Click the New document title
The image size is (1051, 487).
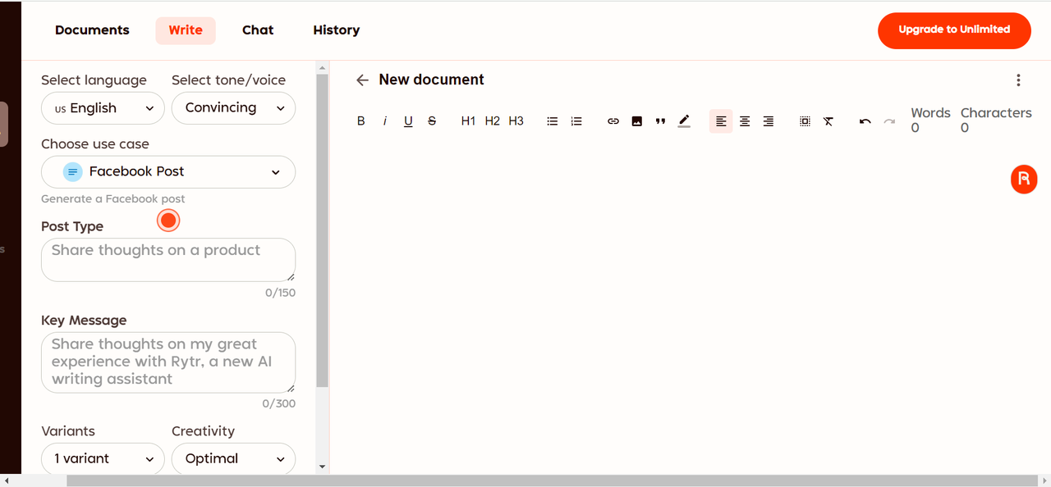tap(431, 80)
